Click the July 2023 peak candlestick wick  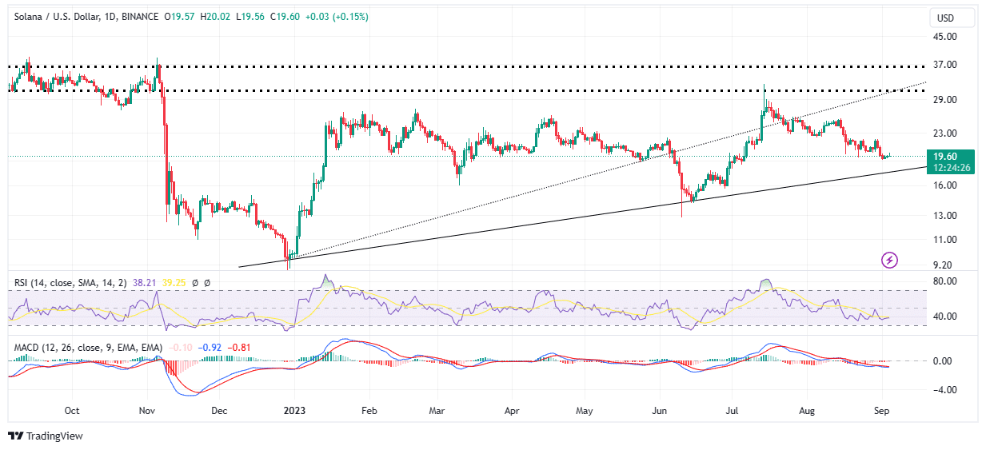point(764,92)
